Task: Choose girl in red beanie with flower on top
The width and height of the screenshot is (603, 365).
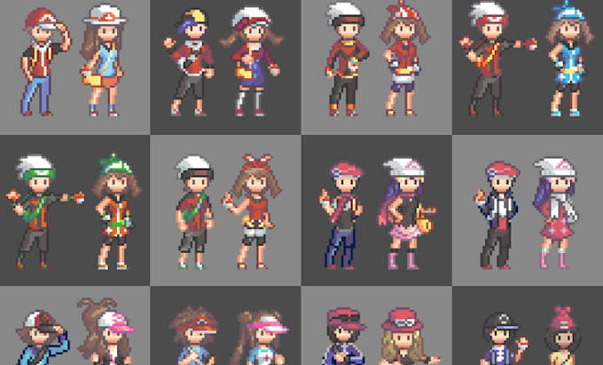Action: tap(562, 336)
